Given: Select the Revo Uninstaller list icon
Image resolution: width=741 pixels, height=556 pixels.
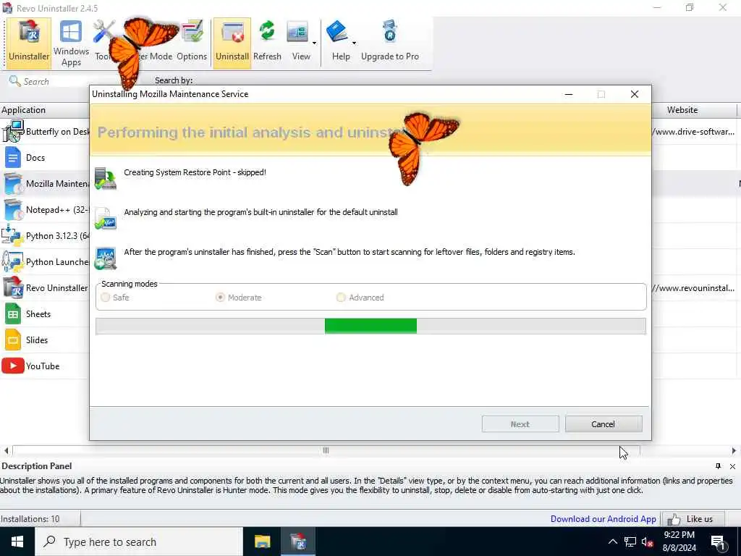Looking at the screenshot, I should tap(12, 287).
